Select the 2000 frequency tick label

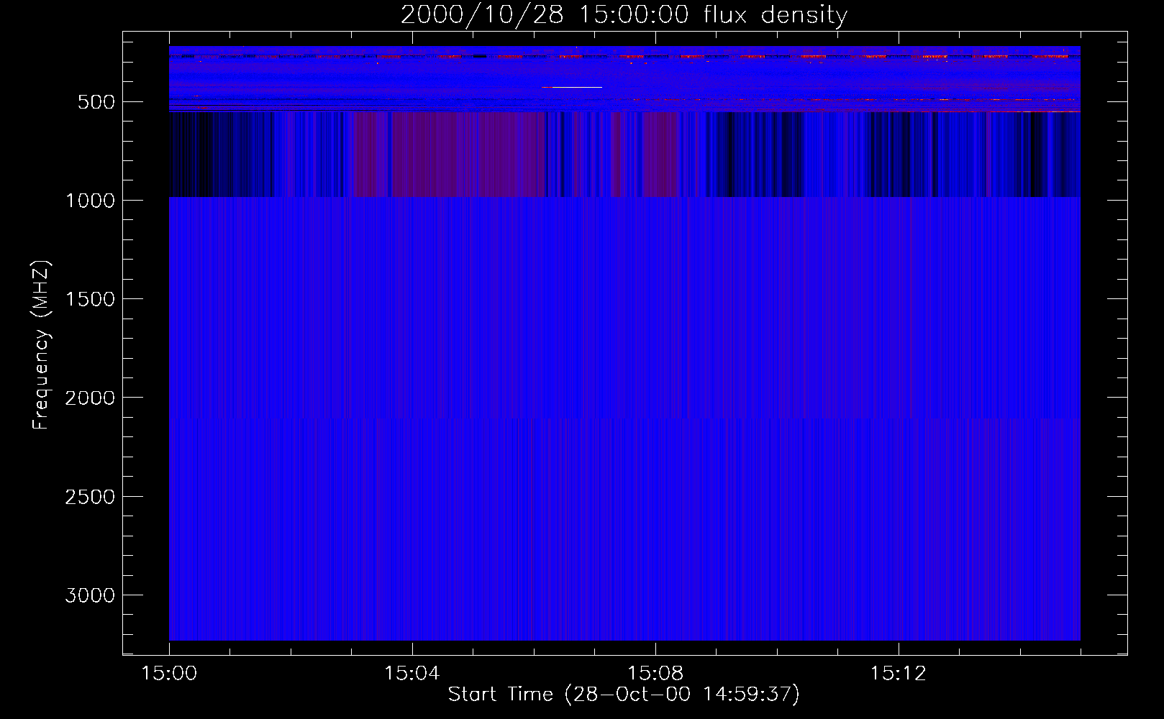click(90, 398)
